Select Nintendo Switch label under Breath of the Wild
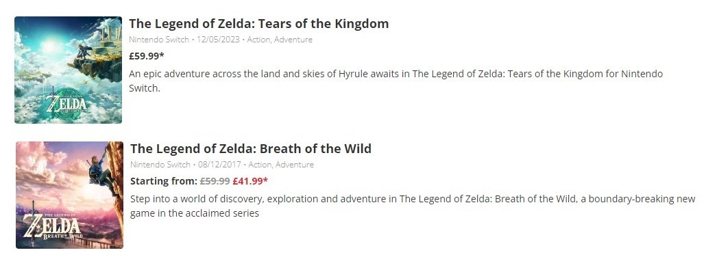The image size is (717, 272). [160, 165]
